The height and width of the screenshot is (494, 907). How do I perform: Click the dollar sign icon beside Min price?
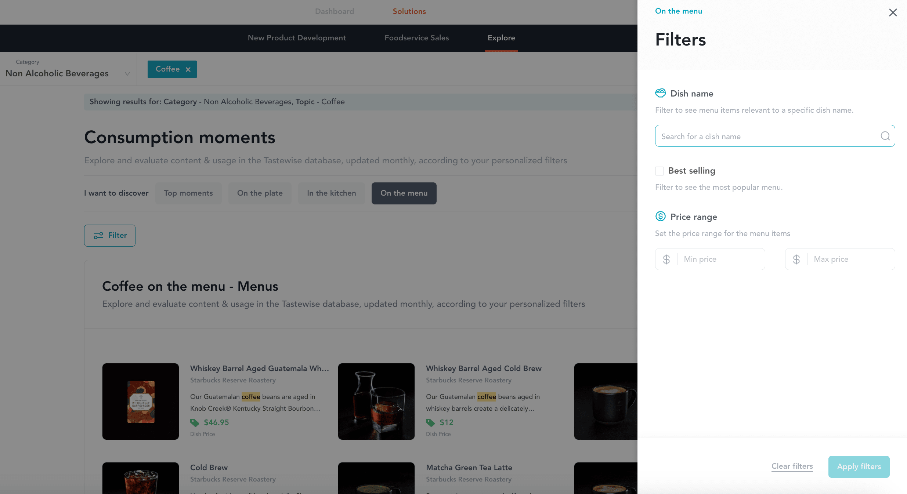click(x=666, y=259)
